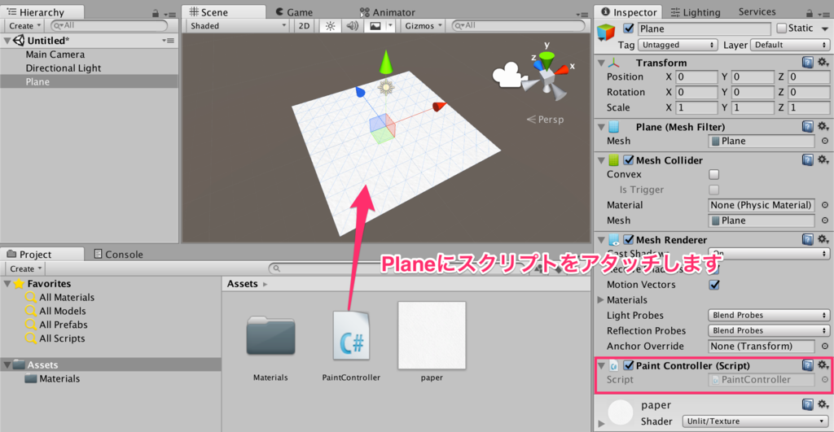Screen dimensions: 834x432
Task: Open paper material help book icon
Action: [807, 405]
